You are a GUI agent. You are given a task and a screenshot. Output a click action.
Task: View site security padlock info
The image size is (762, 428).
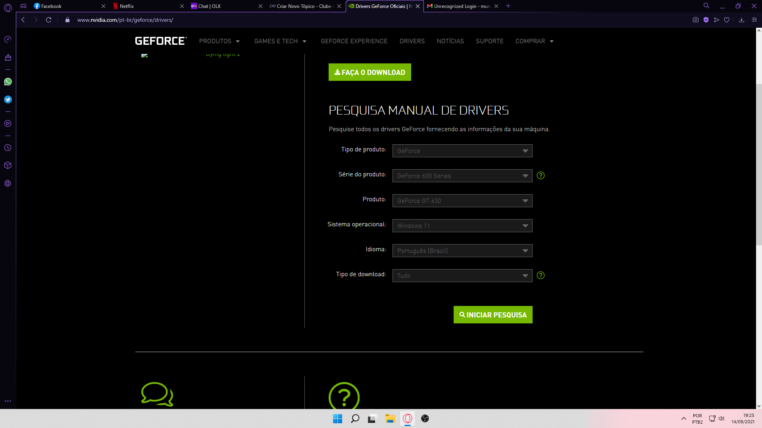(x=67, y=20)
